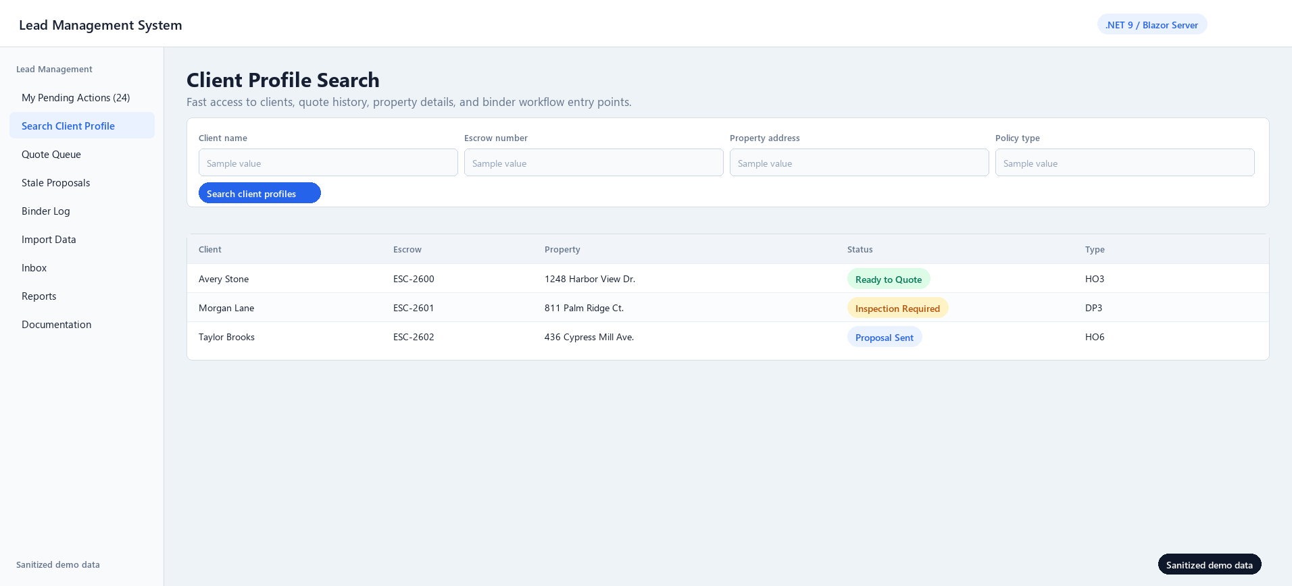
Task: Open the Inbox
Action: 82,268
